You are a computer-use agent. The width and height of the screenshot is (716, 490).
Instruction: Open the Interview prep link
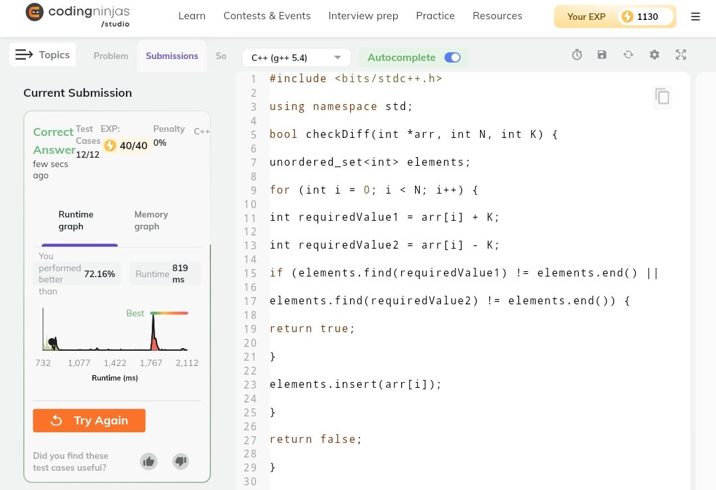pos(363,16)
